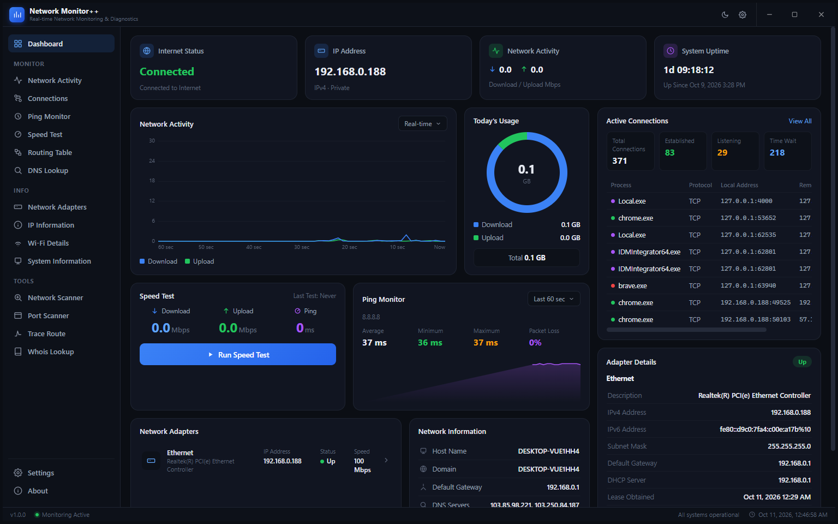Click View All connections link
The height and width of the screenshot is (524, 838).
pyautogui.click(x=800, y=121)
